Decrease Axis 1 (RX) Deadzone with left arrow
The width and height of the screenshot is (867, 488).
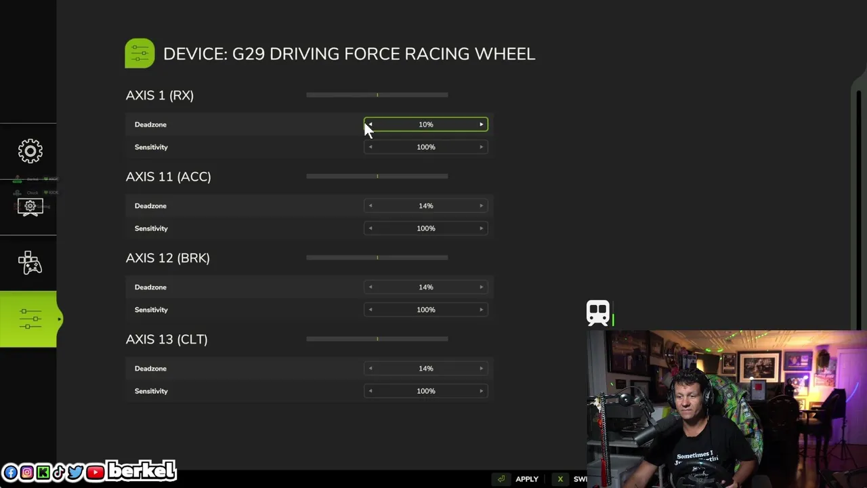click(370, 125)
